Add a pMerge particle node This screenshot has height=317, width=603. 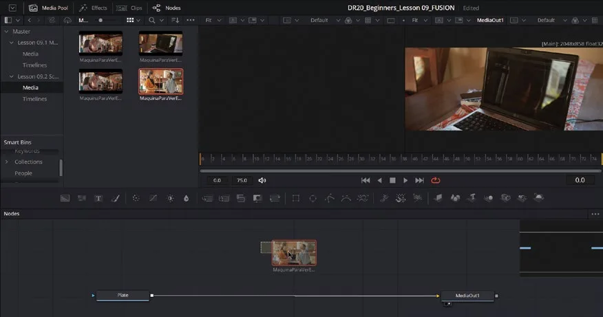pos(401,198)
